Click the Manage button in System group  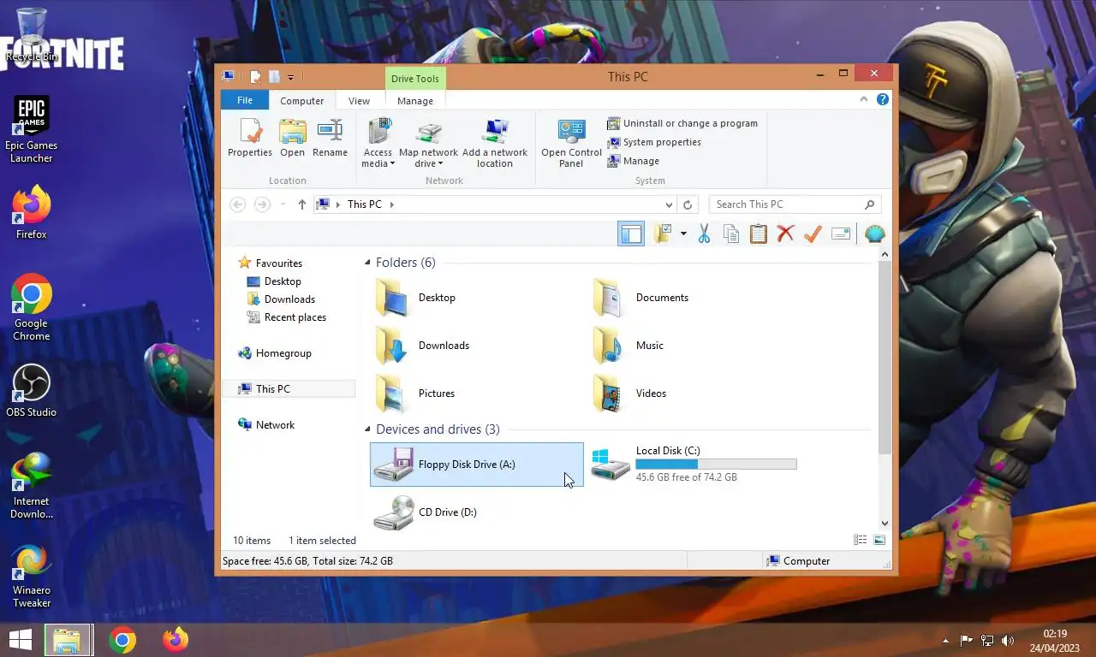tap(634, 161)
